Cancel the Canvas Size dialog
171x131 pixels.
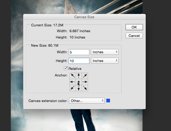coord(134,36)
